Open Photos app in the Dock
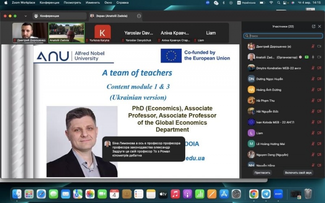The image size is (325, 203). pyautogui.click(x=90, y=194)
